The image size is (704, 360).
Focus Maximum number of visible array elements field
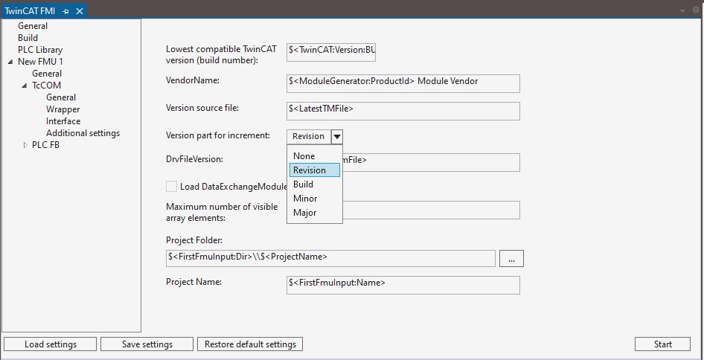click(x=431, y=210)
